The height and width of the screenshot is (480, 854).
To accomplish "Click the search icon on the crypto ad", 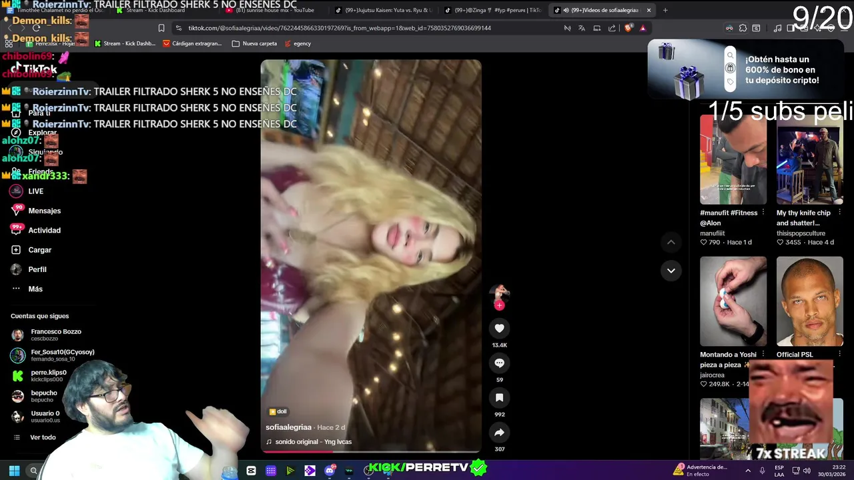I will (x=730, y=55).
